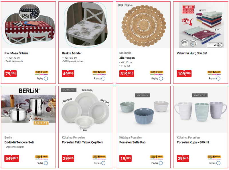The height and width of the screenshot is (170, 229).
Task: Toggle Paylaş circle for Pvc Masa Örtüsü
Action: tap(46, 79)
